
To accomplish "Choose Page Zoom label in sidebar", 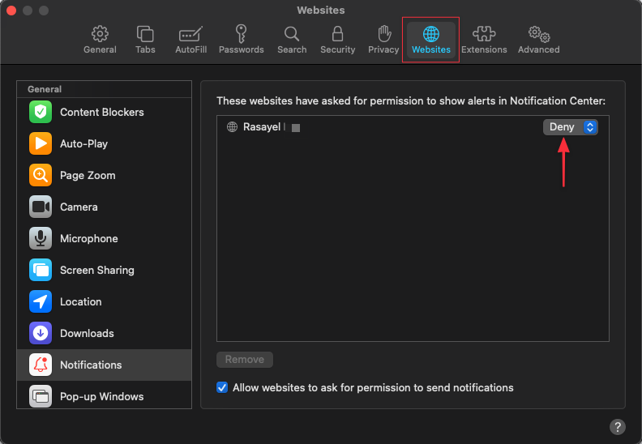I will (x=88, y=176).
